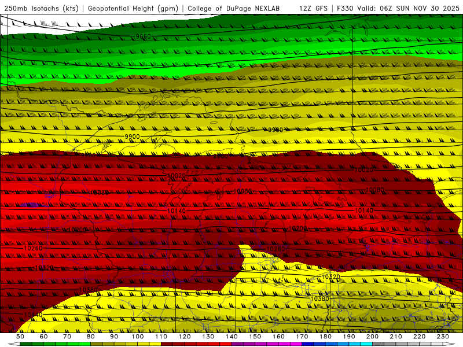Click the 150 knot scale label
The image size is (463, 347).
click(x=255, y=337)
